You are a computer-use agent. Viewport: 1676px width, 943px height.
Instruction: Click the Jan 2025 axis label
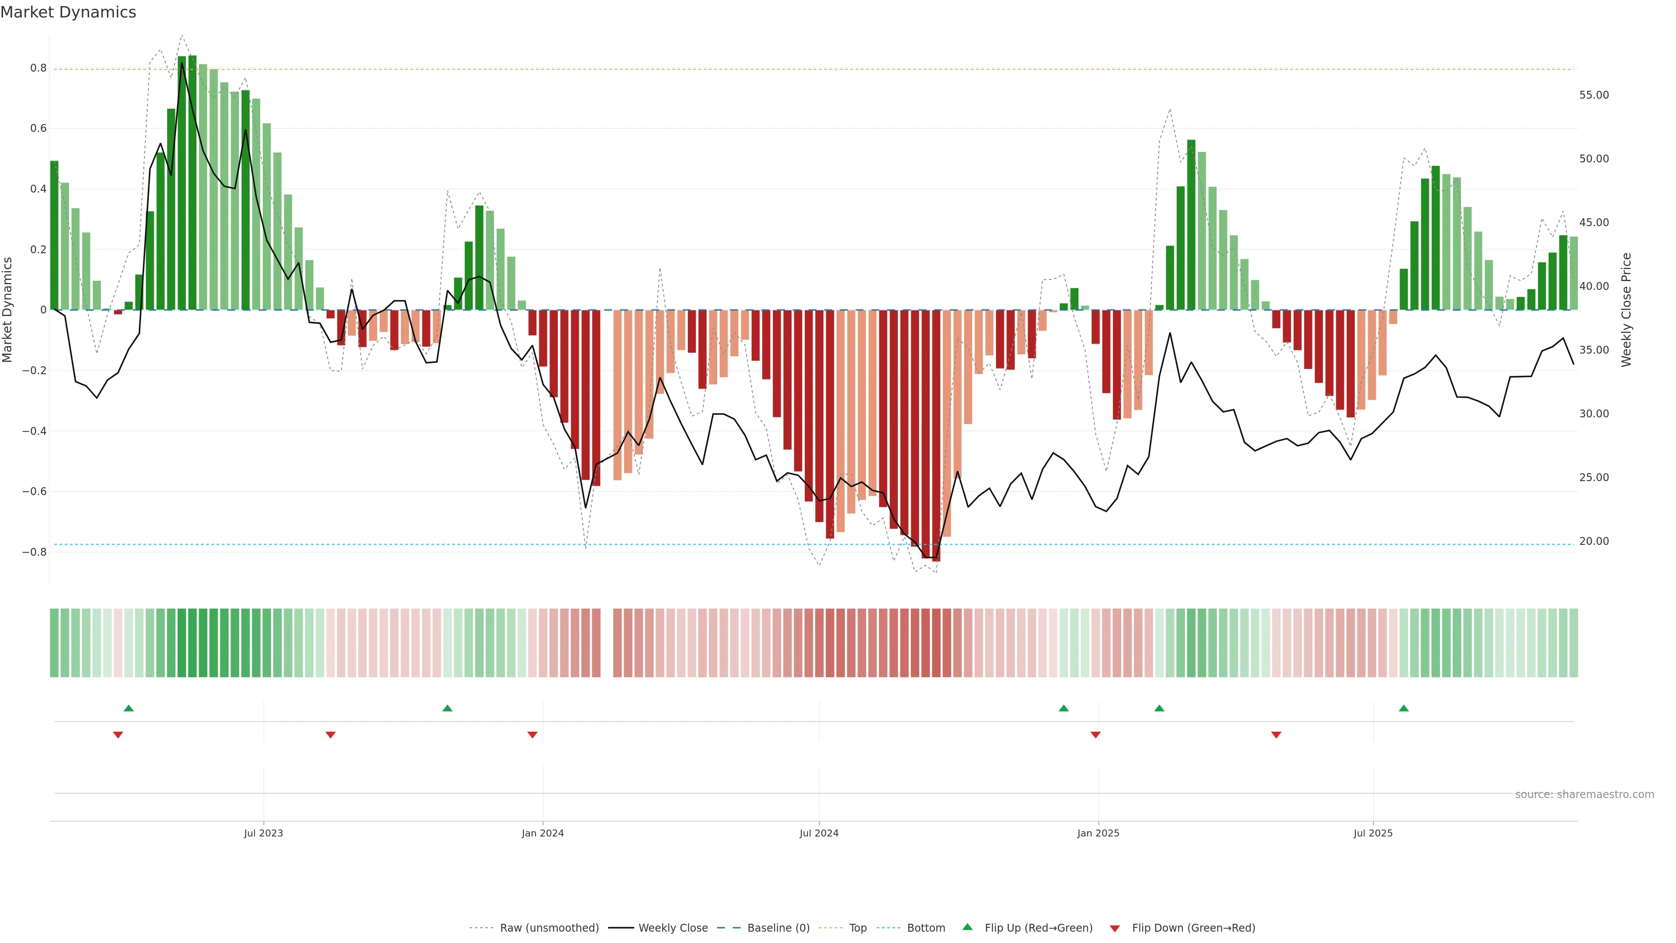(x=1098, y=833)
